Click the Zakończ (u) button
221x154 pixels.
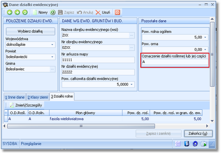click(198, 133)
